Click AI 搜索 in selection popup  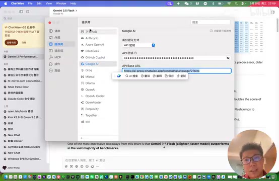[x=131, y=76]
